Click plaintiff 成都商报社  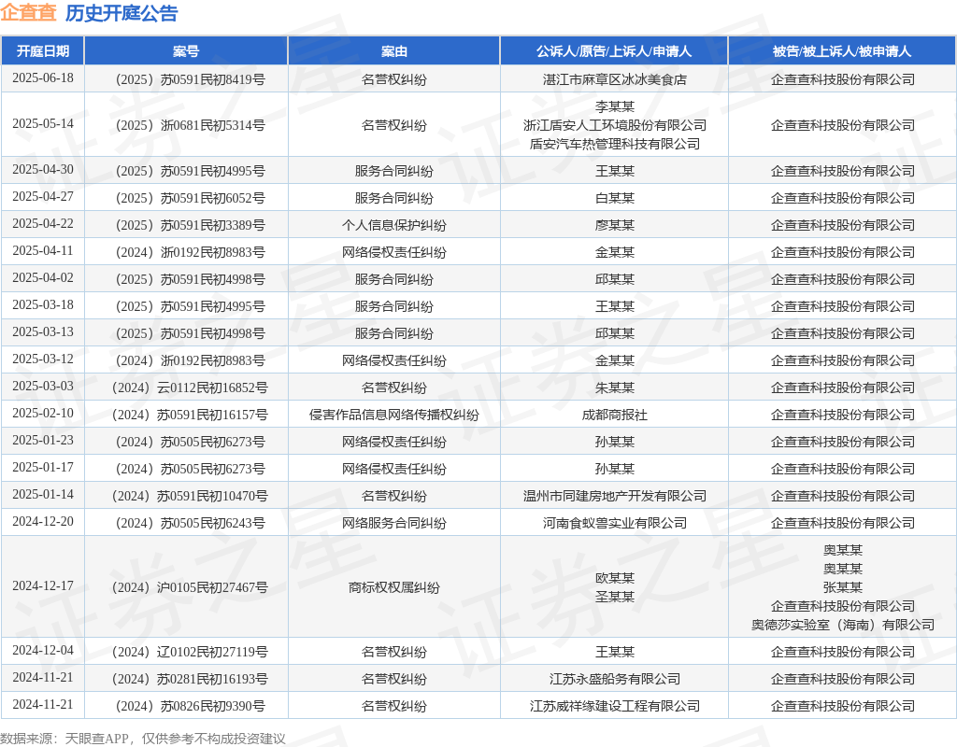[x=615, y=415]
